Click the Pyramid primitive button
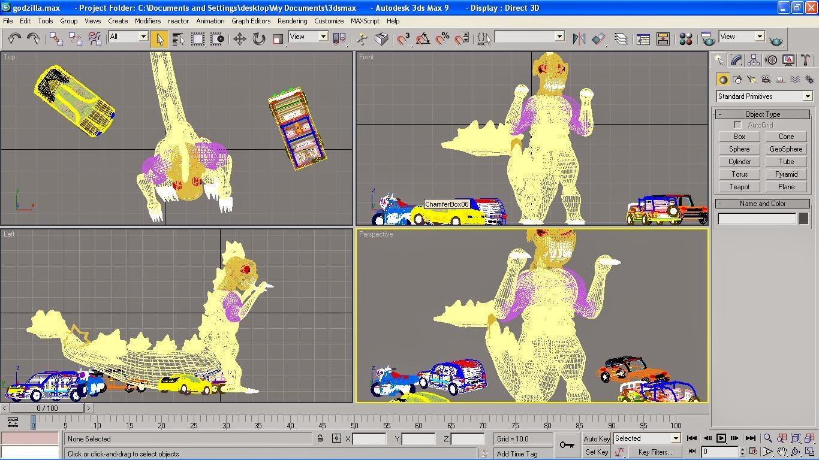819x460 pixels. click(x=786, y=174)
